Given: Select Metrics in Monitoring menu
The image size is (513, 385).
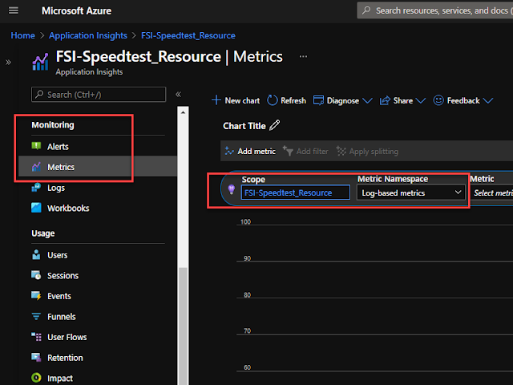Looking at the screenshot, I should tap(98, 167).
